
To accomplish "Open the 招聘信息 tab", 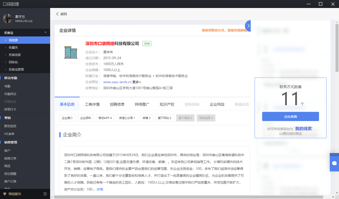I will tap(117, 105).
